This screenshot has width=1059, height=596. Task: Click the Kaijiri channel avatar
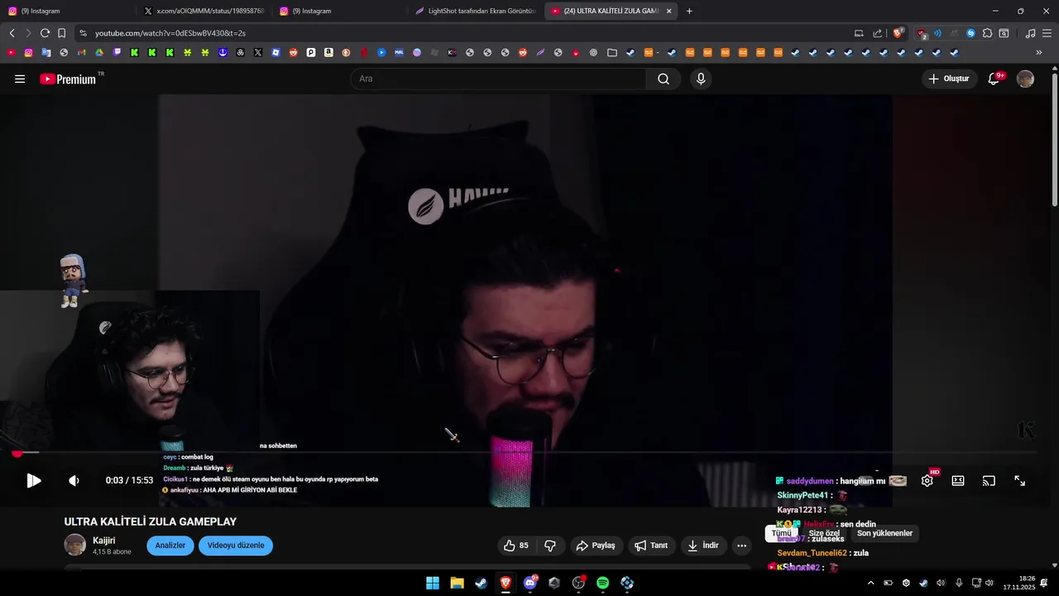pos(75,545)
